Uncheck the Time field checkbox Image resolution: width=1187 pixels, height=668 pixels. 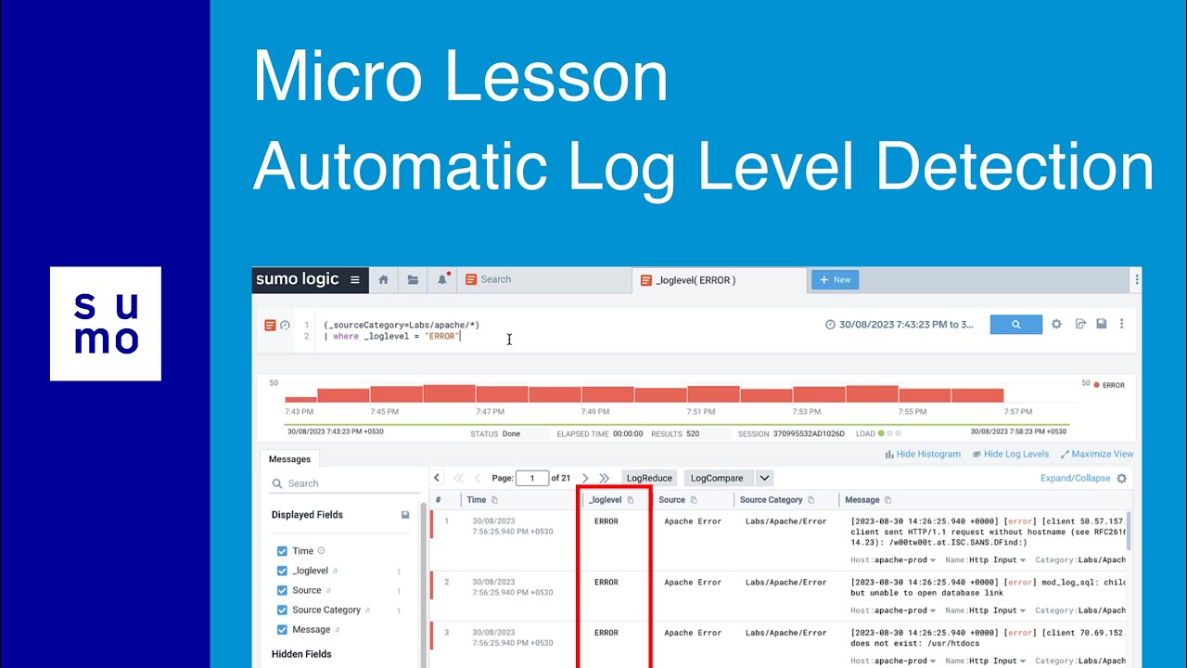(282, 551)
